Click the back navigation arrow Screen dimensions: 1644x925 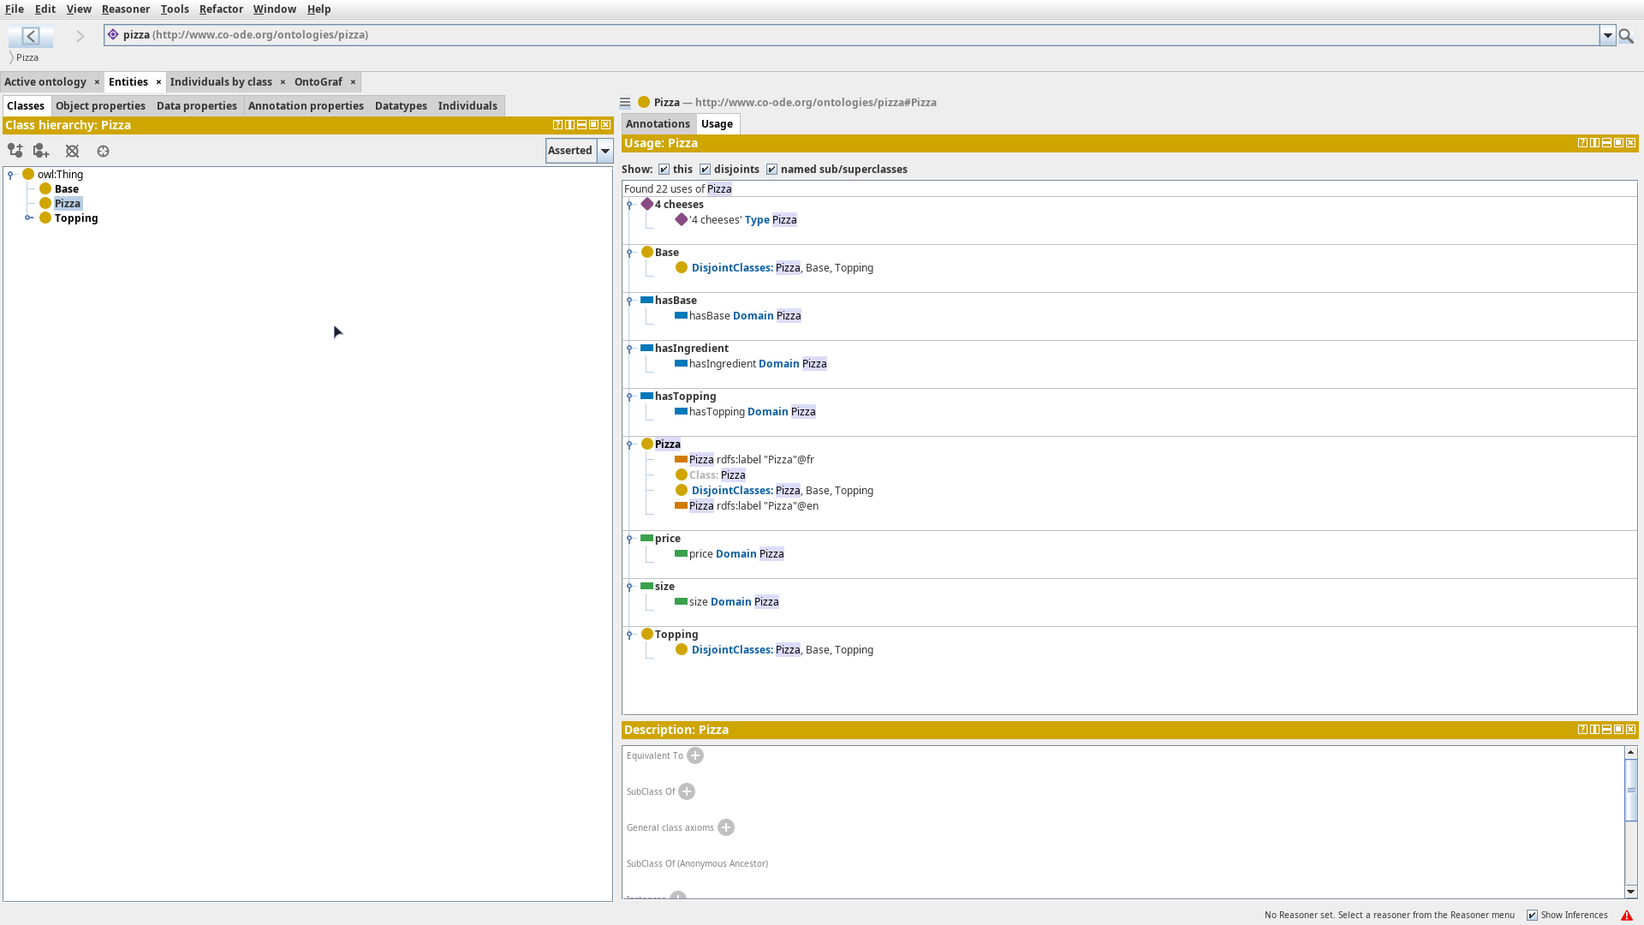31,36
